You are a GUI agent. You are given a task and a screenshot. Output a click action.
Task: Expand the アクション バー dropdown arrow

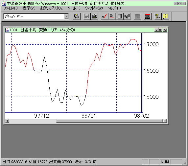click(66, 16)
